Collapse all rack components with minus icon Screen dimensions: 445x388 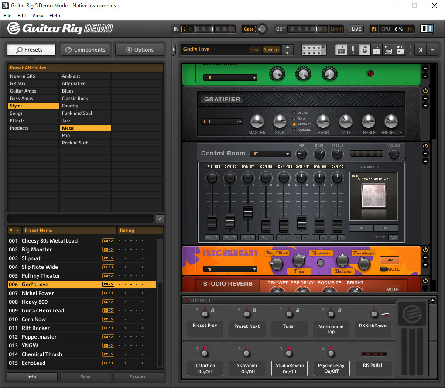(x=432, y=50)
